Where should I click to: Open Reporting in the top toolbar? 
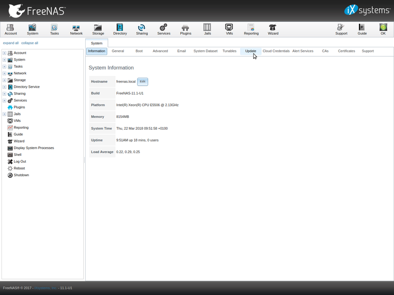251,30
